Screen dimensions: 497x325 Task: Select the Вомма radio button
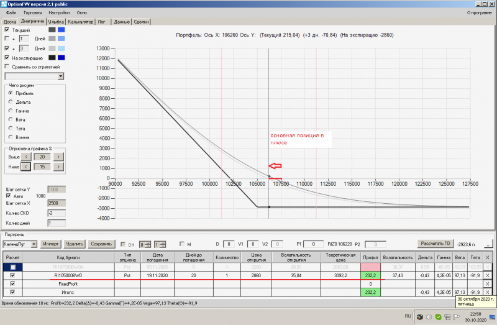tap(11, 137)
